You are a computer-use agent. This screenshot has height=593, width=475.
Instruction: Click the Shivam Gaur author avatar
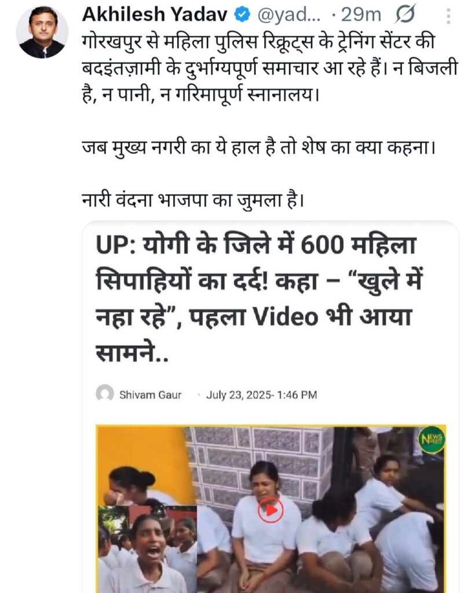(x=105, y=394)
